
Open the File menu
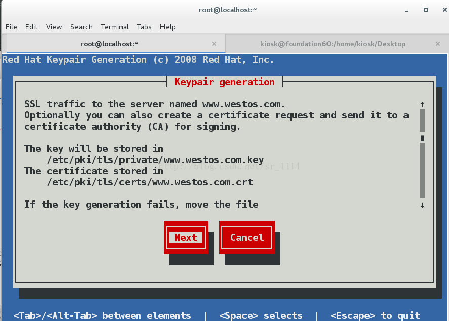tap(11, 27)
